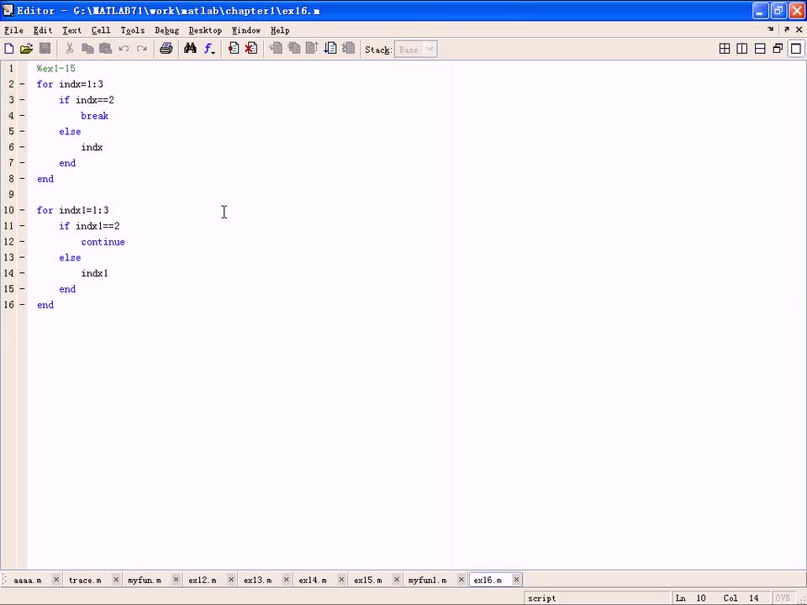The image size is (807, 605).
Task: Open the Debug menu
Action: click(166, 30)
